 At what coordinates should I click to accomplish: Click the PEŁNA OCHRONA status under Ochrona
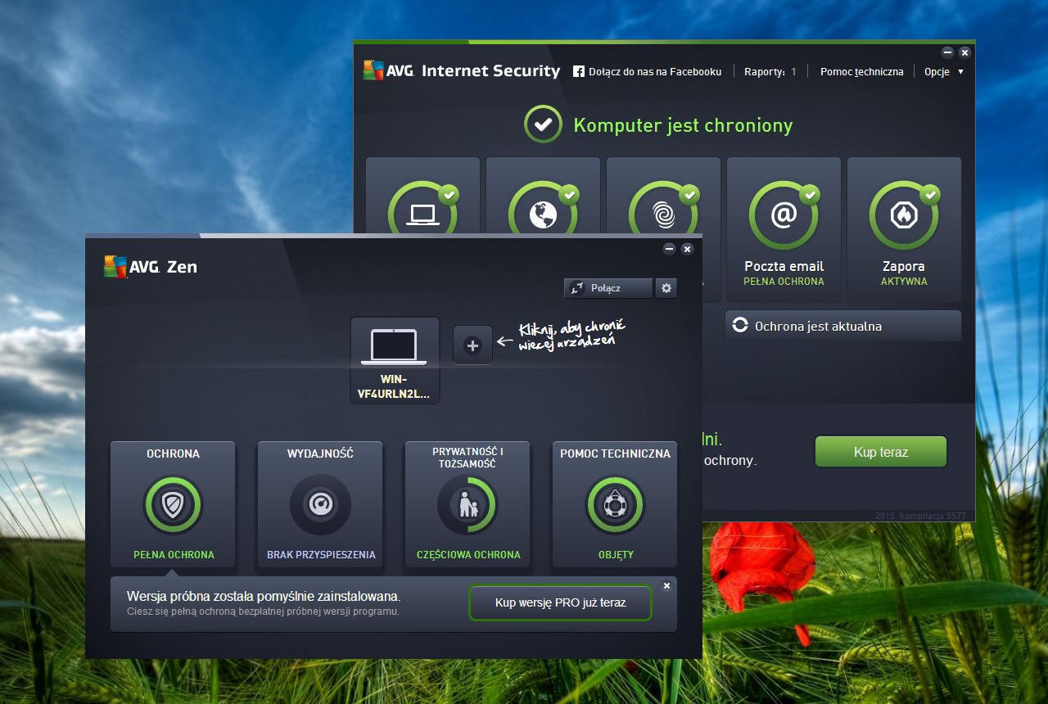(x=174, y=555)
